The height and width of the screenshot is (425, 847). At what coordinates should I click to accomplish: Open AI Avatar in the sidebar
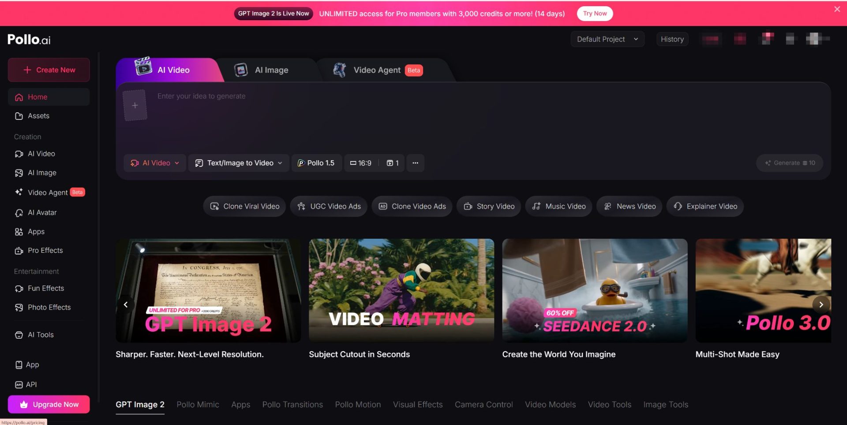[42, 213]
